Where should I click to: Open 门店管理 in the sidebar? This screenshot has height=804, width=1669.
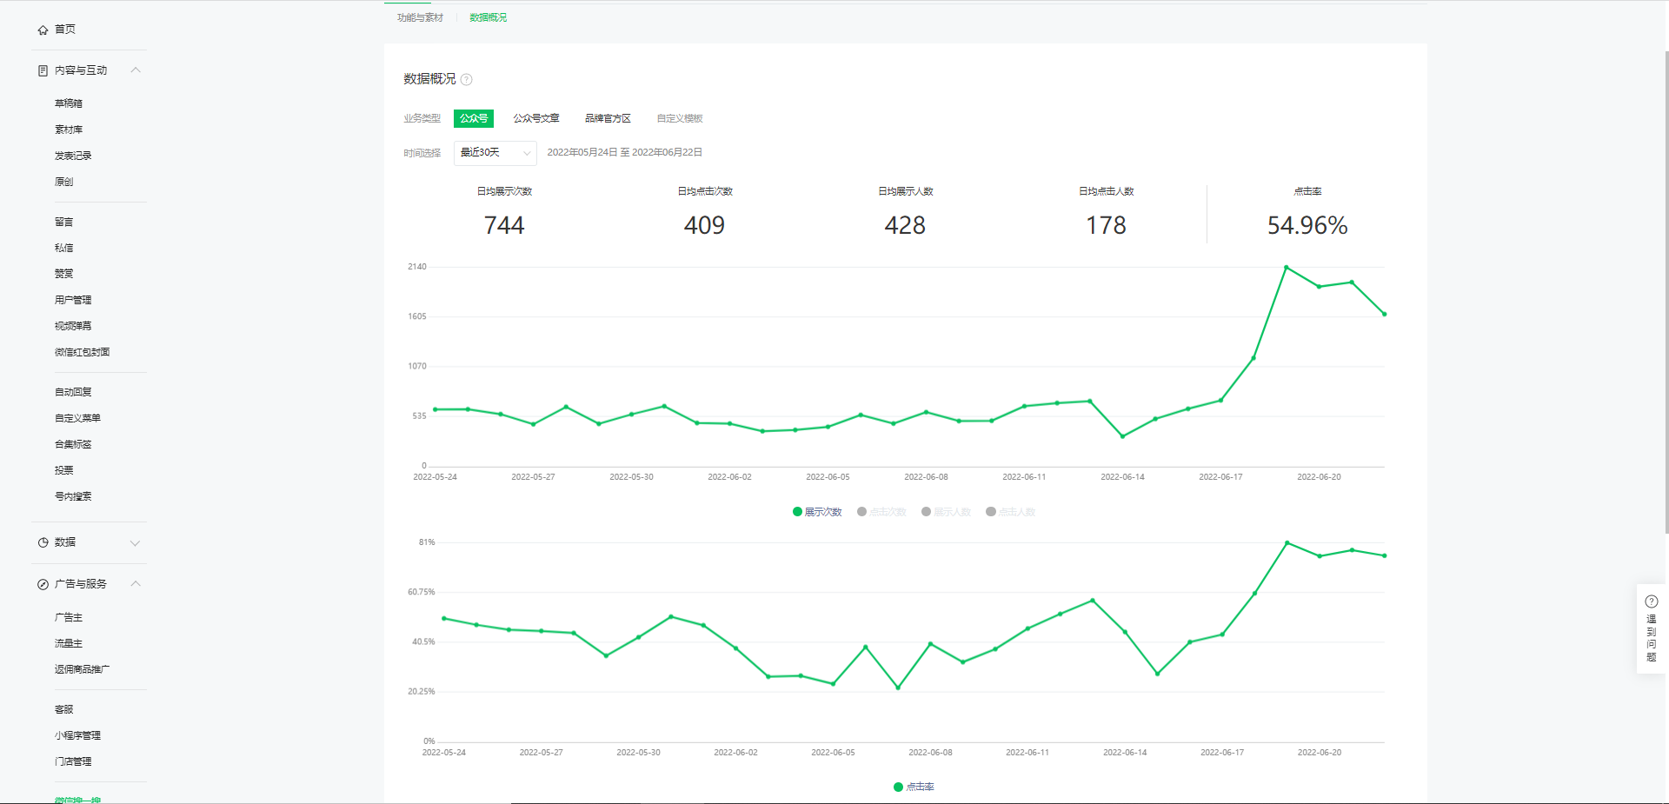(x=73, y=761)
